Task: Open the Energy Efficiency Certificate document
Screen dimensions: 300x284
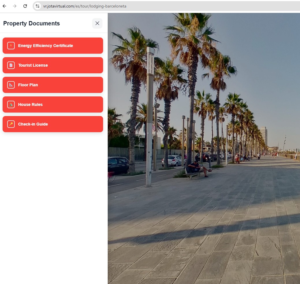Action: pos(53,46)
